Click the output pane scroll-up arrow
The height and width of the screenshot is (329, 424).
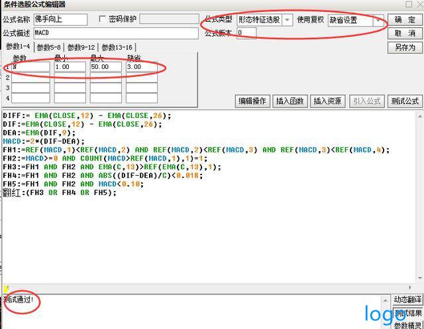tap(386, 300)
